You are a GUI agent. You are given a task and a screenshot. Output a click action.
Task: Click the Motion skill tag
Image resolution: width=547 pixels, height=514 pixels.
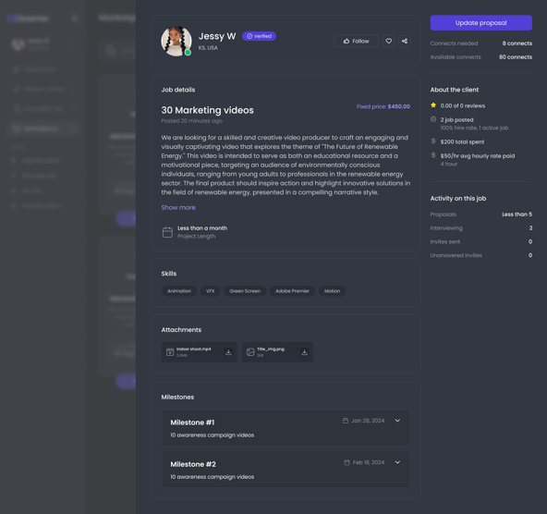(x=332, y=291)
